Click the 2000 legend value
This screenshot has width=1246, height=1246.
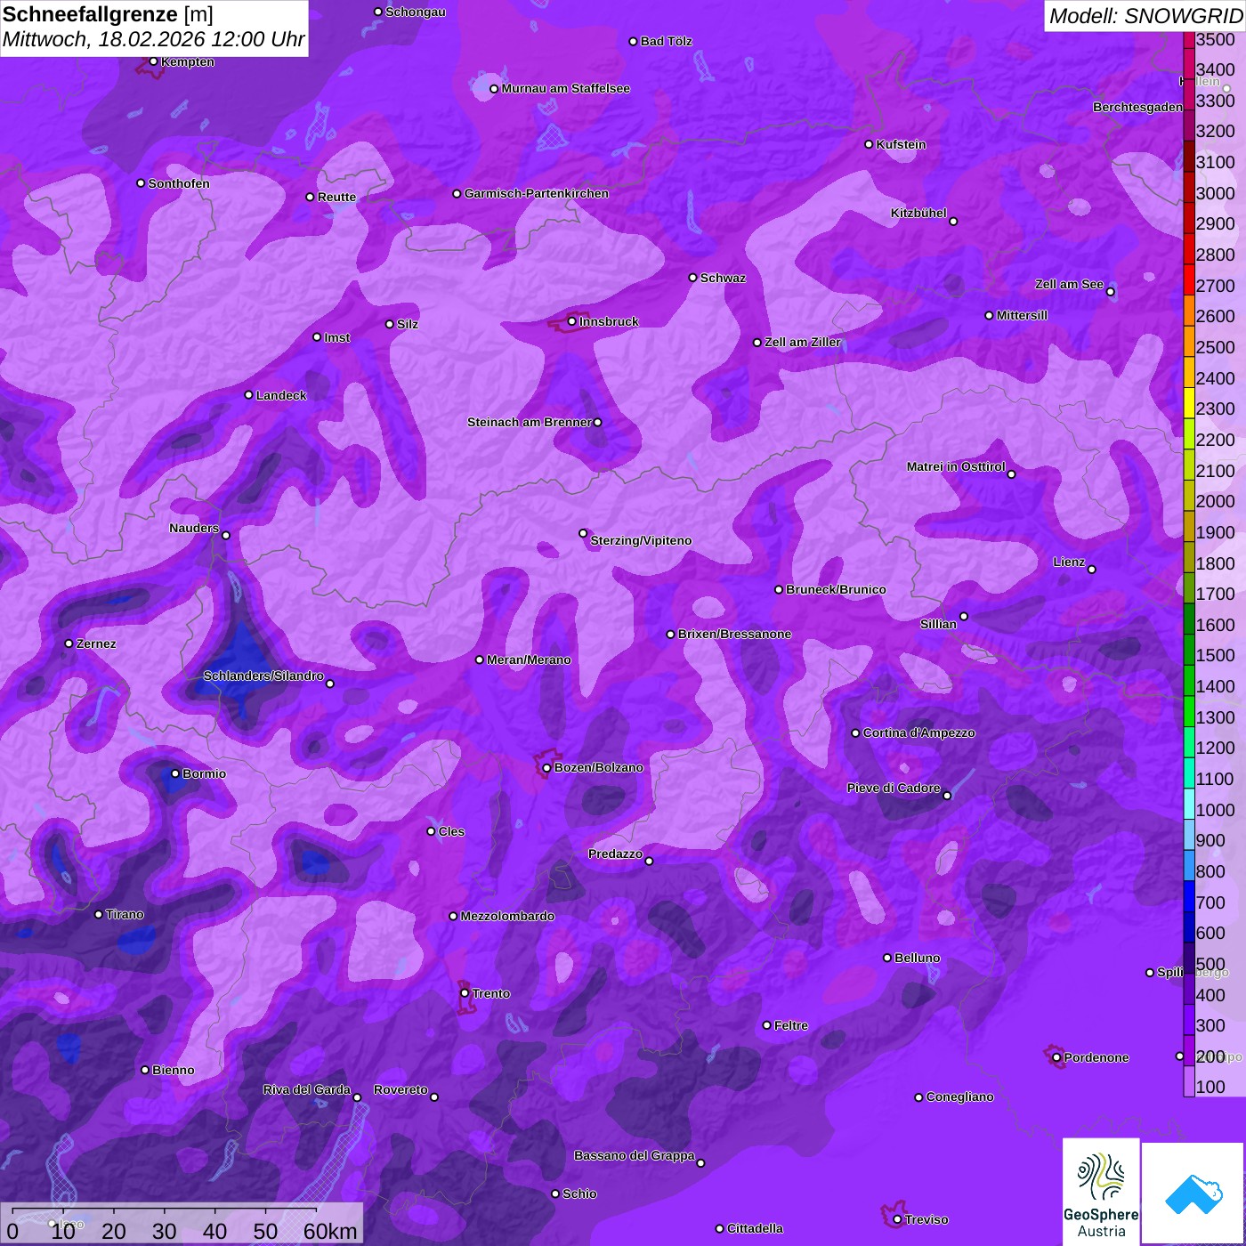coord(1216,502)
